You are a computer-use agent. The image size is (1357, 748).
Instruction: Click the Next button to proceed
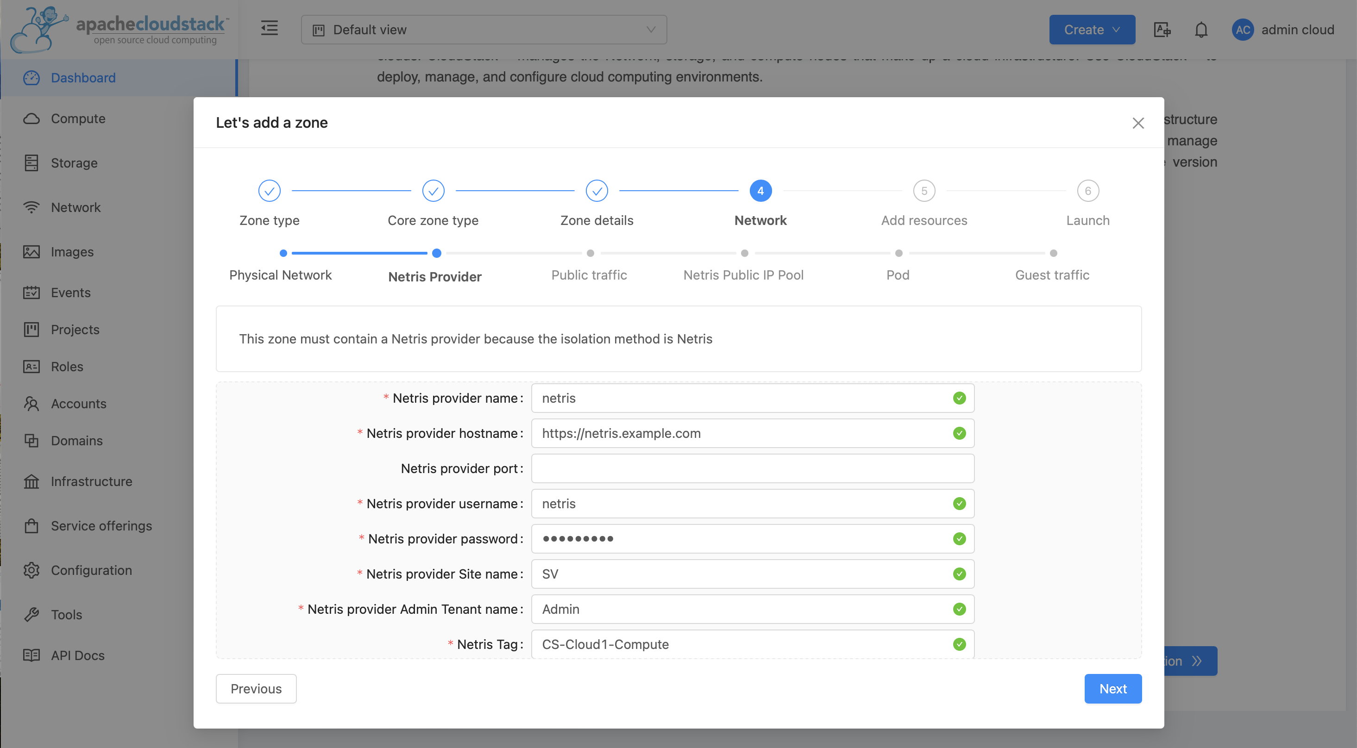pyautogui.click(x=1113, y=688)
